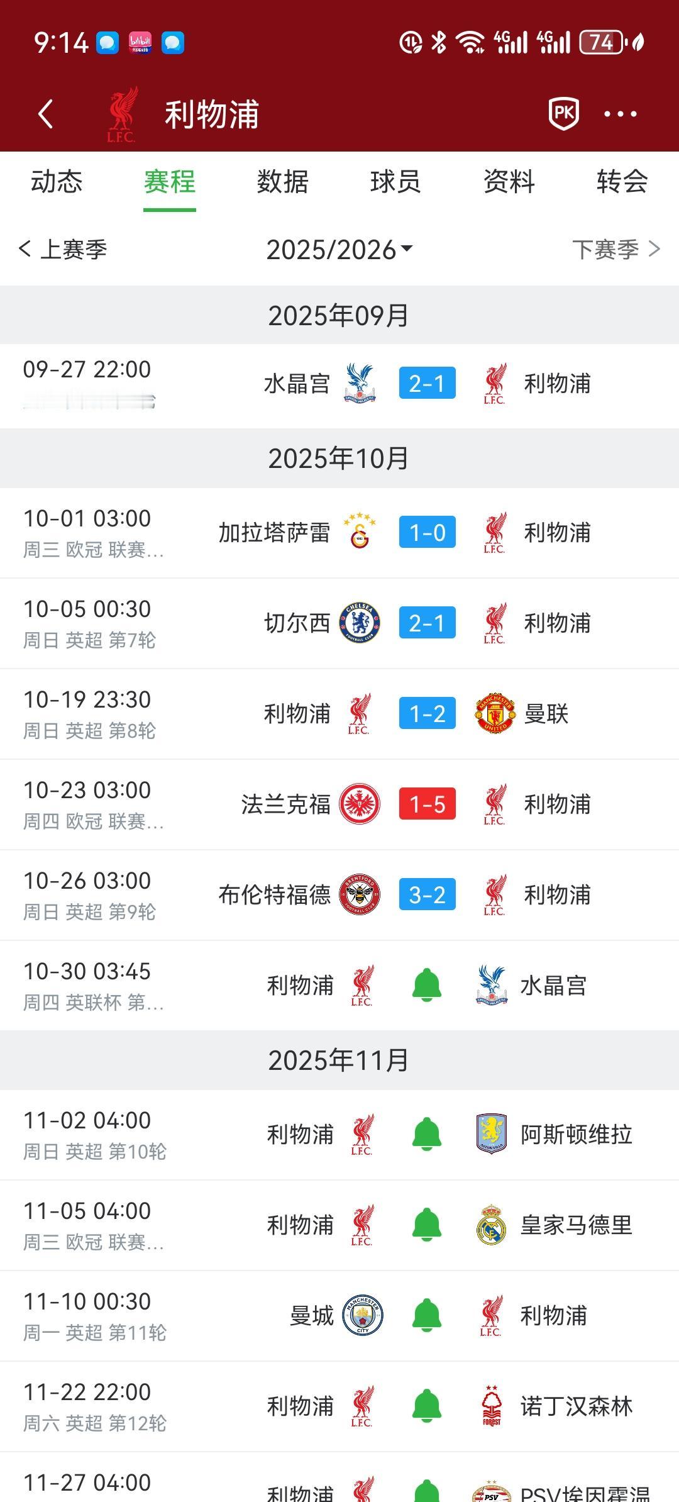Go to previous season via 上赛季
Viewport: 679px width, 1502px height.
pos(63,249)
